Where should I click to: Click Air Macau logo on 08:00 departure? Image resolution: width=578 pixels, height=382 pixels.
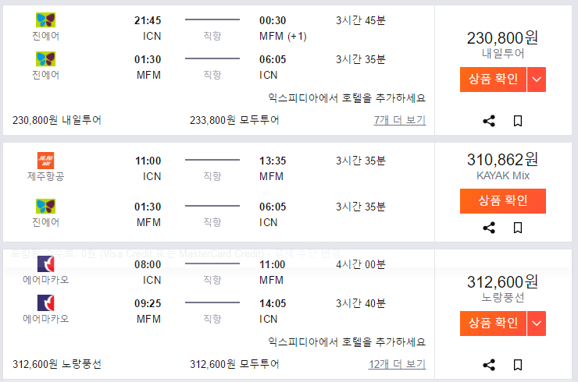pos(46,265)
